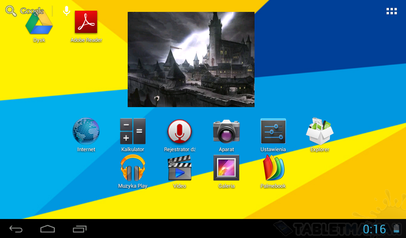Image resolution: width=406 pixels, height=238 pixels.
Task: Tap the home navigation button
Action: pos(48,229)
